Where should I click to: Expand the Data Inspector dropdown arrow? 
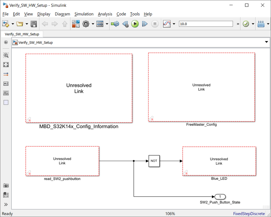(174, 24)
